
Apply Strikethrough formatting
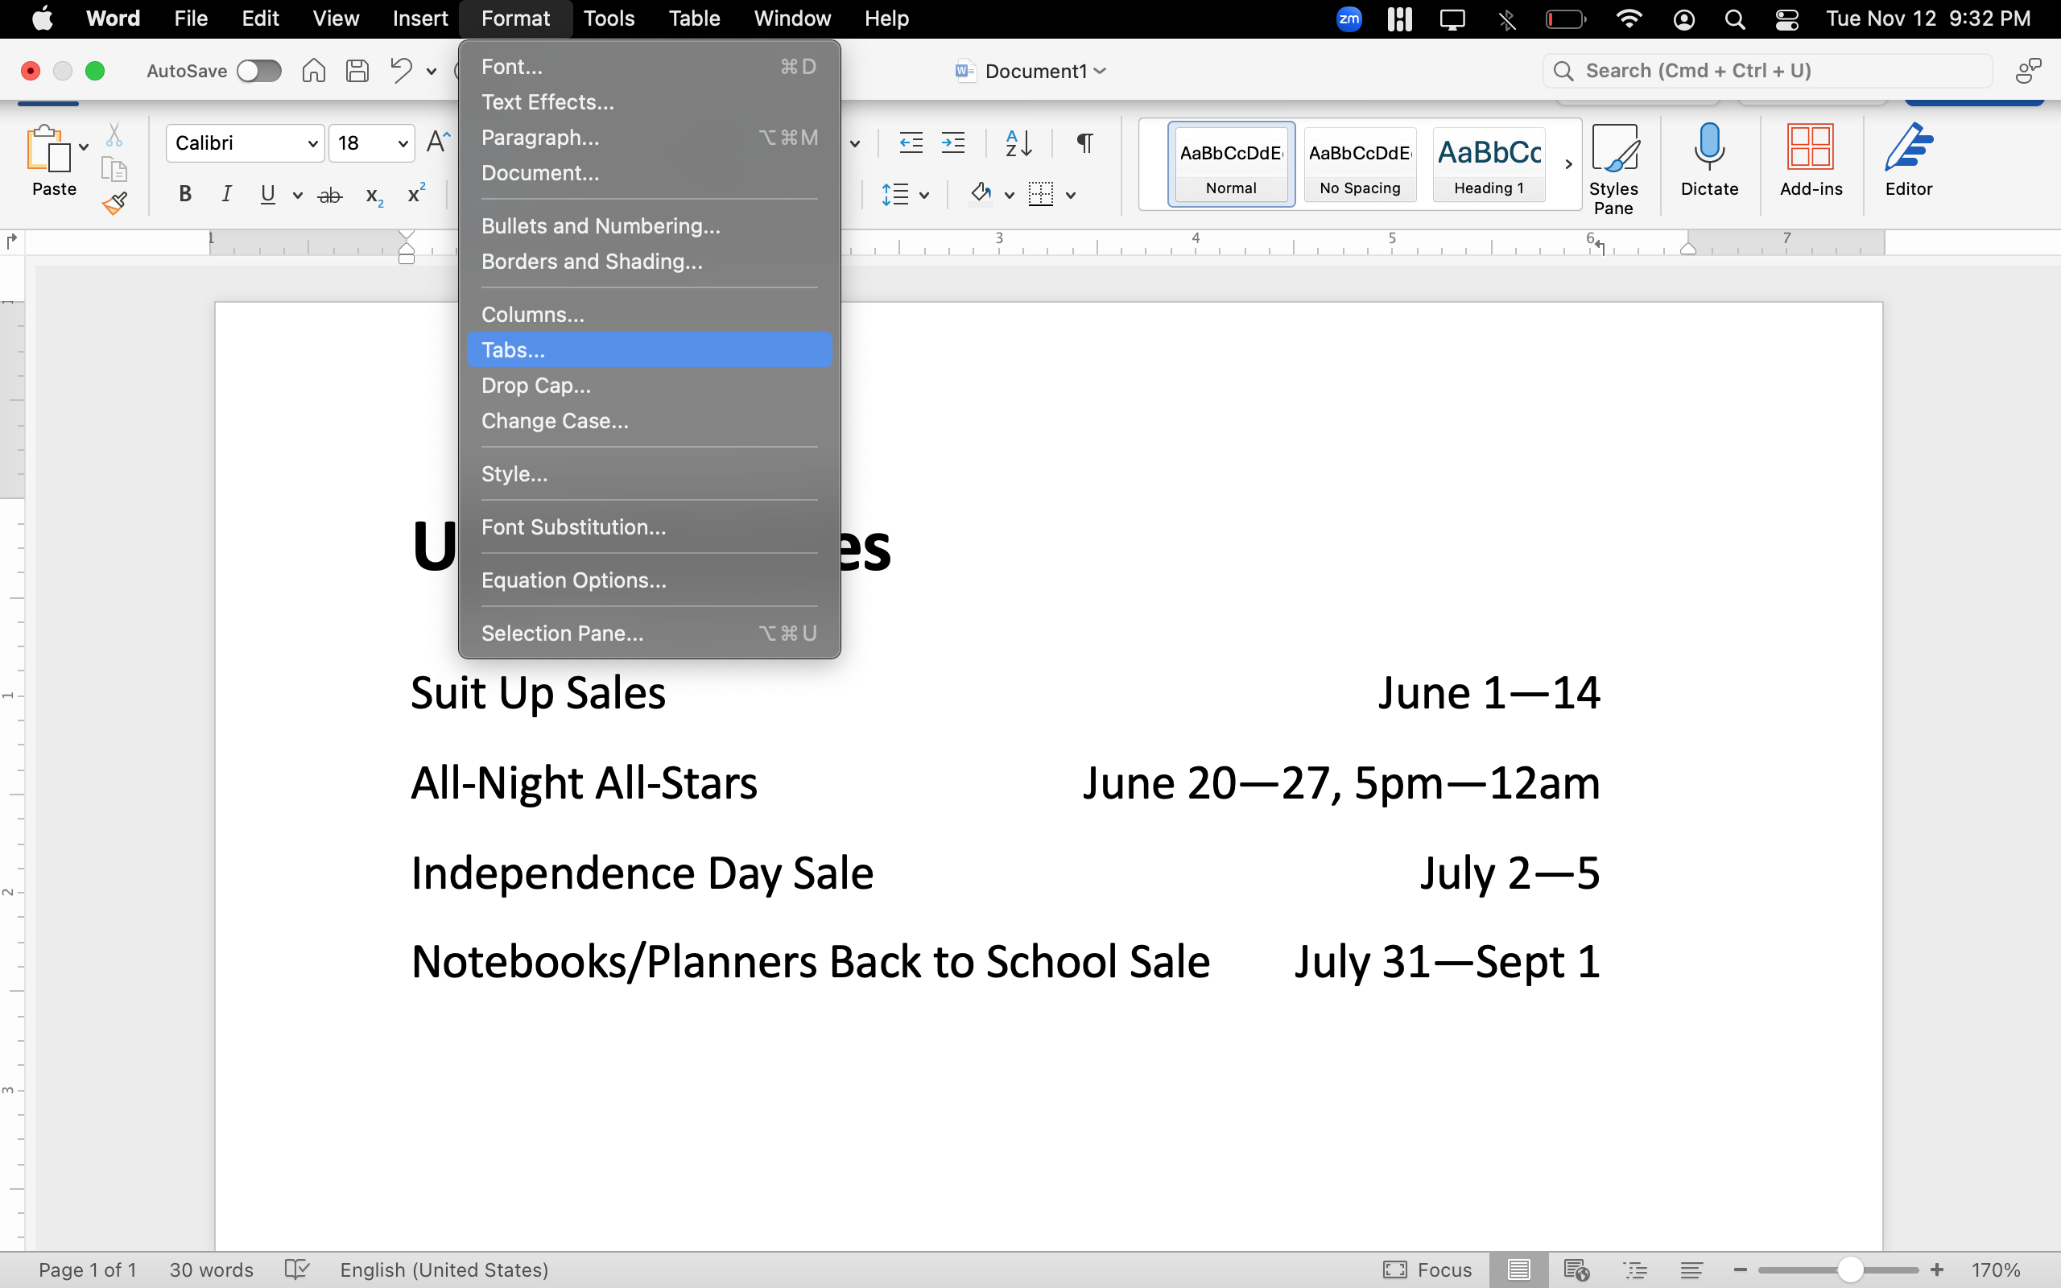click(329, 195)
